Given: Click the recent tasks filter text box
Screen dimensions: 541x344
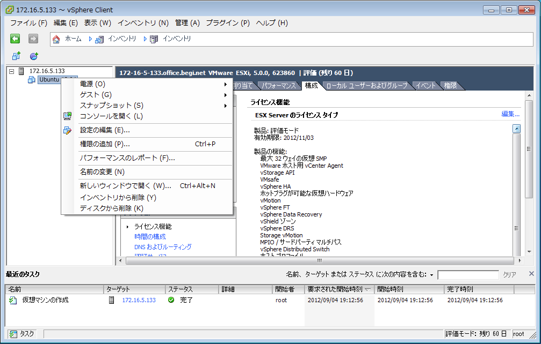Looking at the screenshot, I should coord(468,275).
